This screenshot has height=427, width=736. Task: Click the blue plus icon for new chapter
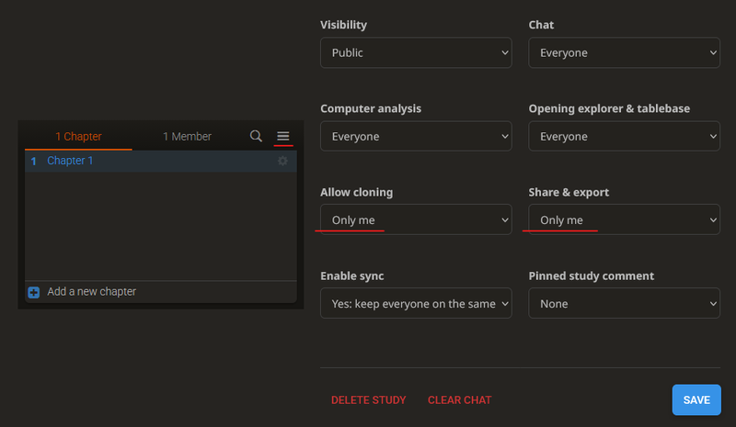(x=34, y=292)
